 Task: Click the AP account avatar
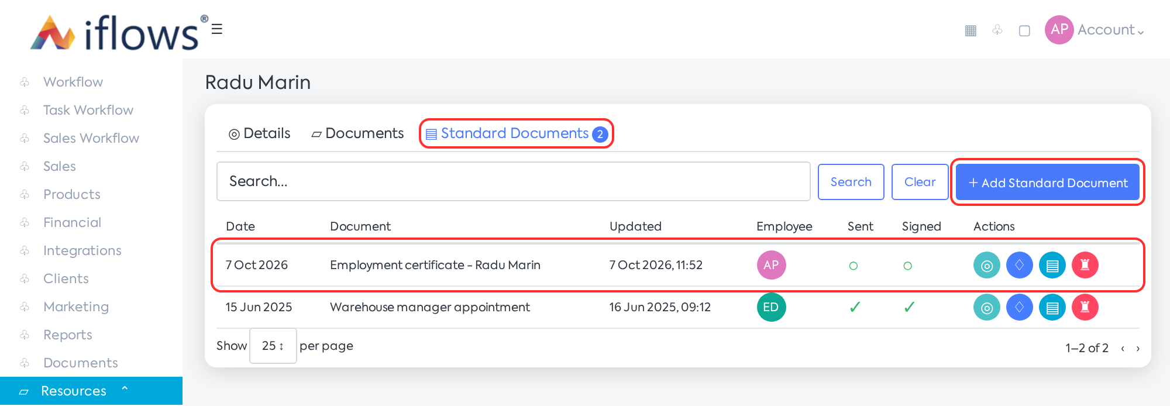pos(1059,30)
